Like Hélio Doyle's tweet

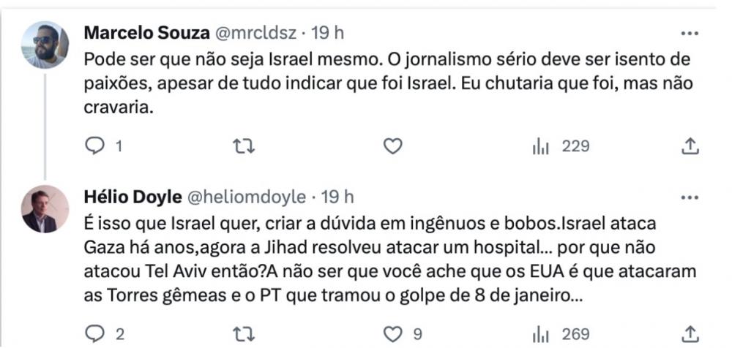393,333
